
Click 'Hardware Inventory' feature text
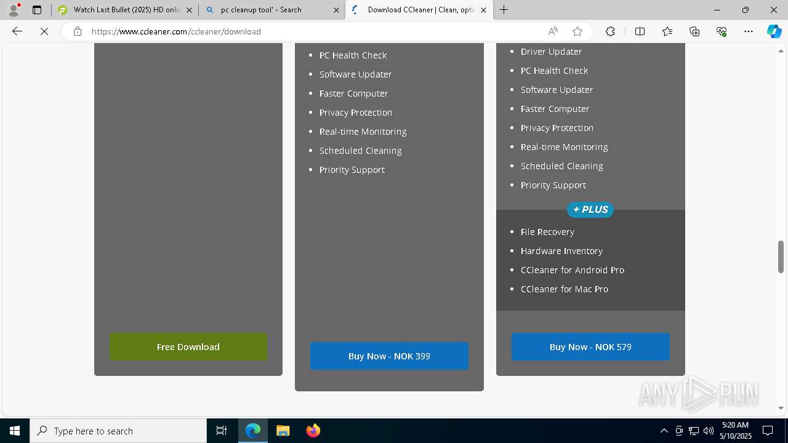(x=561, y=251)
